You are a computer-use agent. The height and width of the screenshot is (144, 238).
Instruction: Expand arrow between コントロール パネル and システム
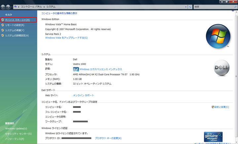pyautogui.click(x=44, y=7)
